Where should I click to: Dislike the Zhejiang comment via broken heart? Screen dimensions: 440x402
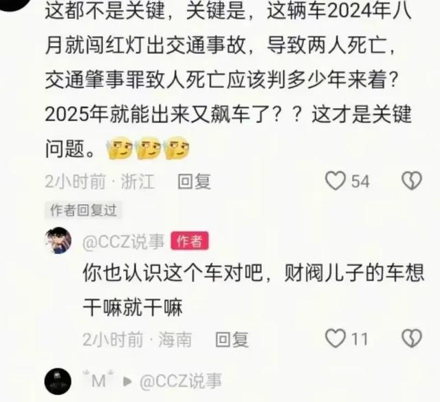tap(412, 180)
